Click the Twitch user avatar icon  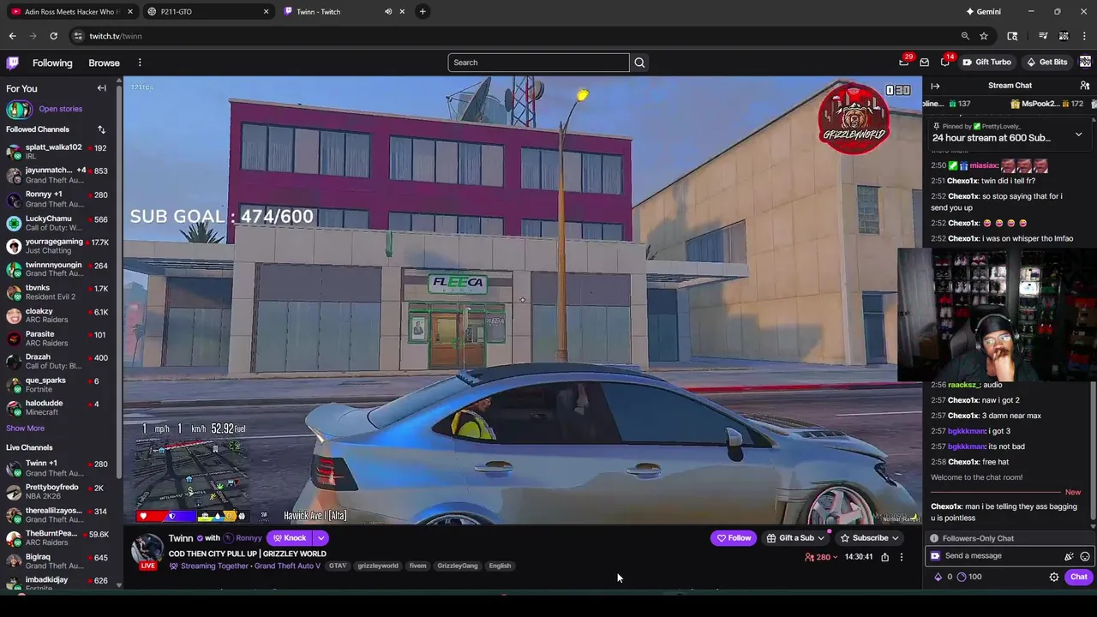pyautogui.click(x=1085, y=62)
